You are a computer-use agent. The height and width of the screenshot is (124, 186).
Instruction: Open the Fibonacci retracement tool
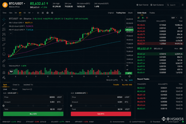pos(4,29)
